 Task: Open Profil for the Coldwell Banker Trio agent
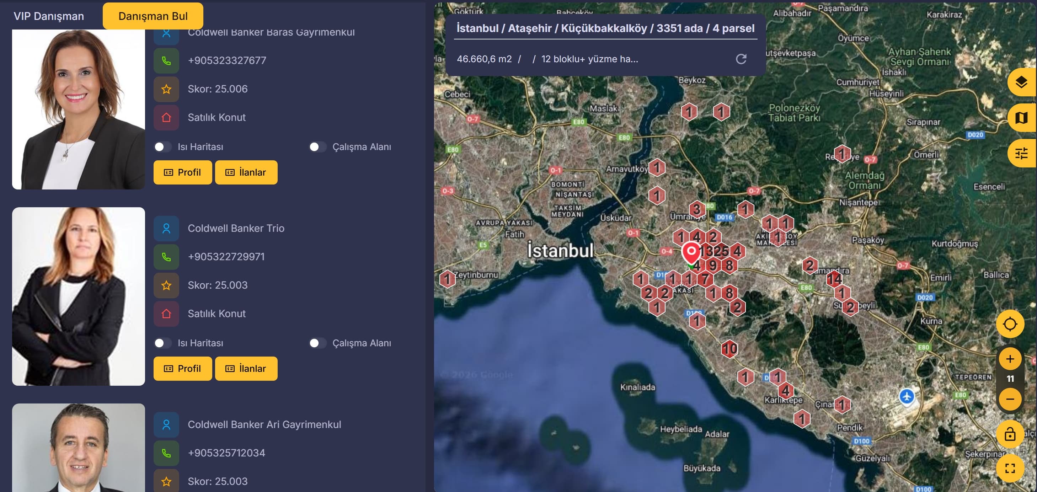(183, 368)
